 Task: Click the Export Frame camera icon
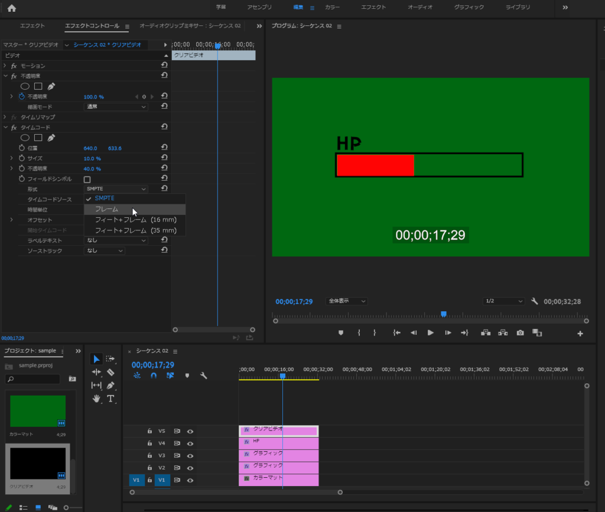pos(520,333)
